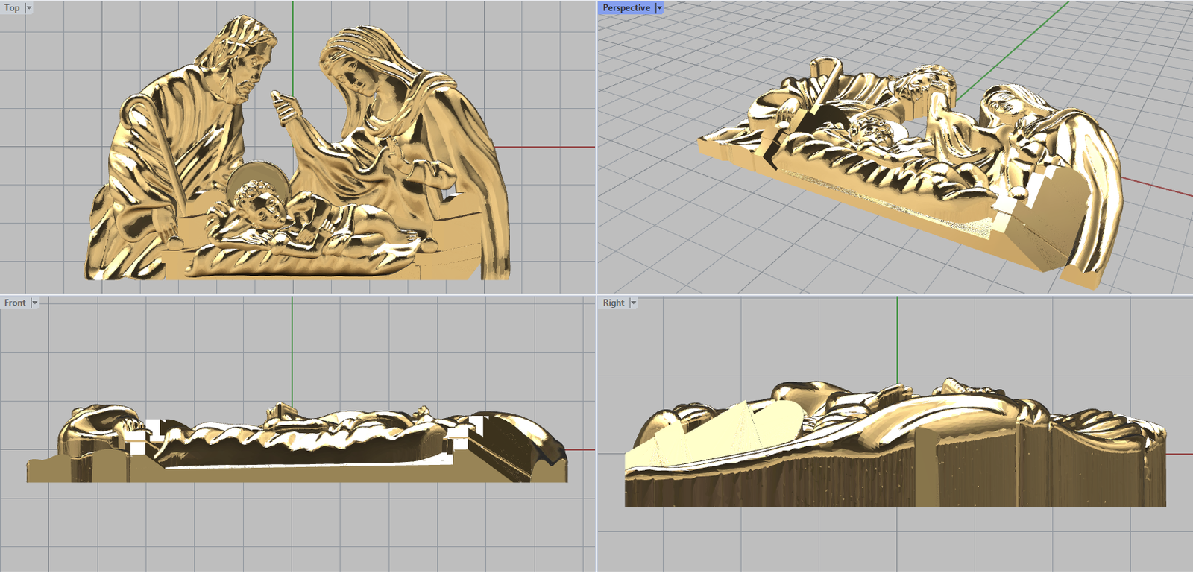Open the Top viewport dropdown arrow
This screenshot has height=573, width=1193.
click(29, 8)
